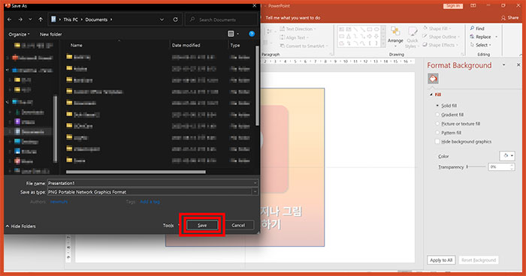
Task: Click Find in the Editing group
Action: click(x=477, y=28)
